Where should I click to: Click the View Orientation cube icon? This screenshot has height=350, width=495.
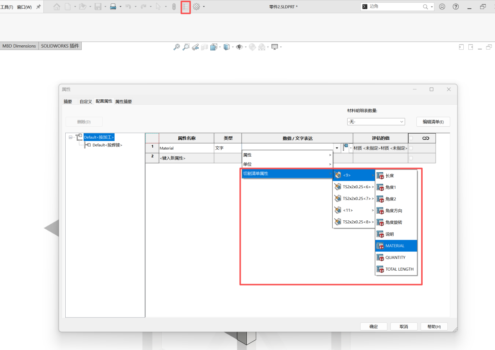point(213,47)
